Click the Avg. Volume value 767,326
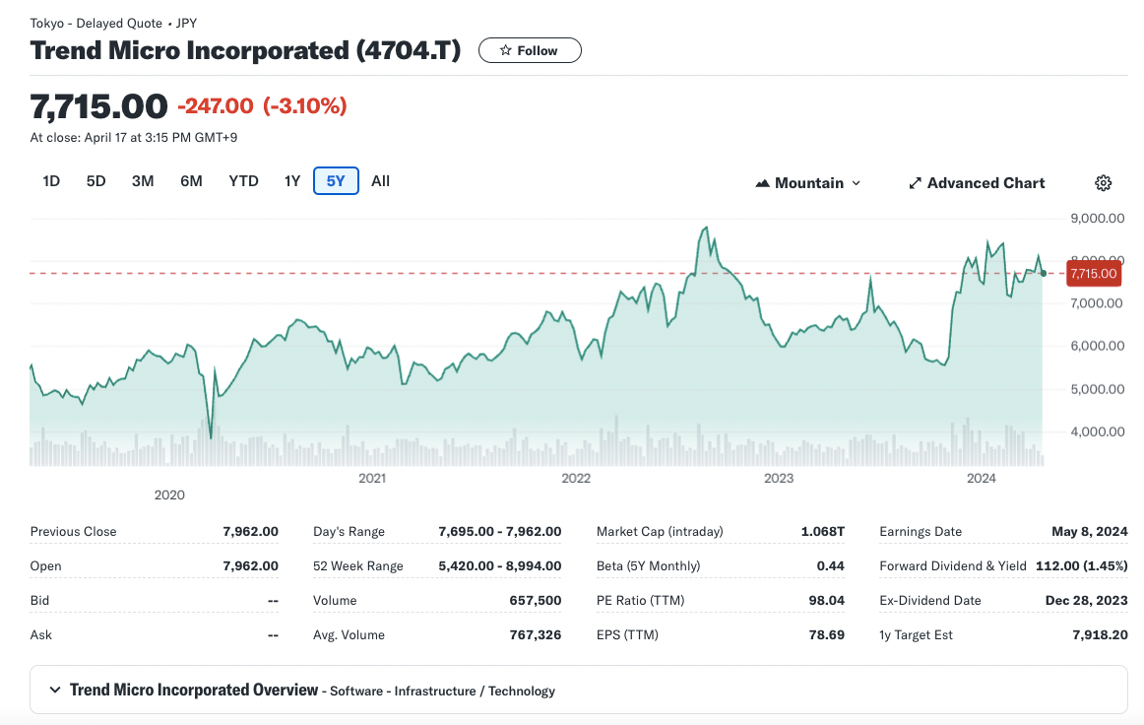This screenshot has width=1144, height=725. 536,634
